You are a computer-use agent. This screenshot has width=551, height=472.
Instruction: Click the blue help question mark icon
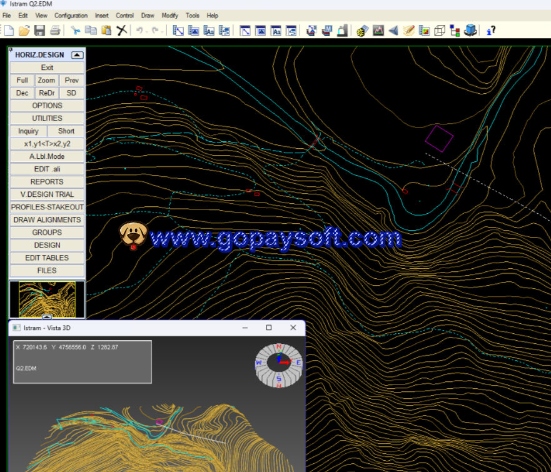click(492, 30)
